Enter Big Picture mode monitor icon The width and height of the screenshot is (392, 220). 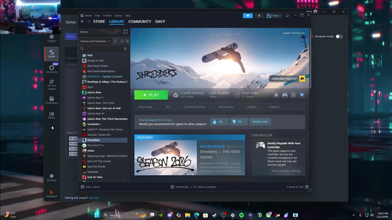(x=287, y=16)
